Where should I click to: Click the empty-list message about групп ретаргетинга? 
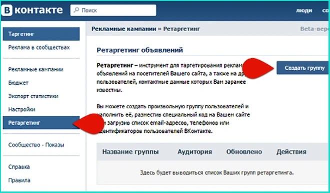217,173
